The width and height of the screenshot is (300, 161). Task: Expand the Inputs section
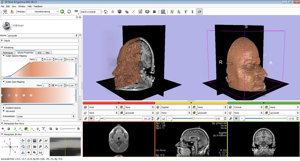39,40
